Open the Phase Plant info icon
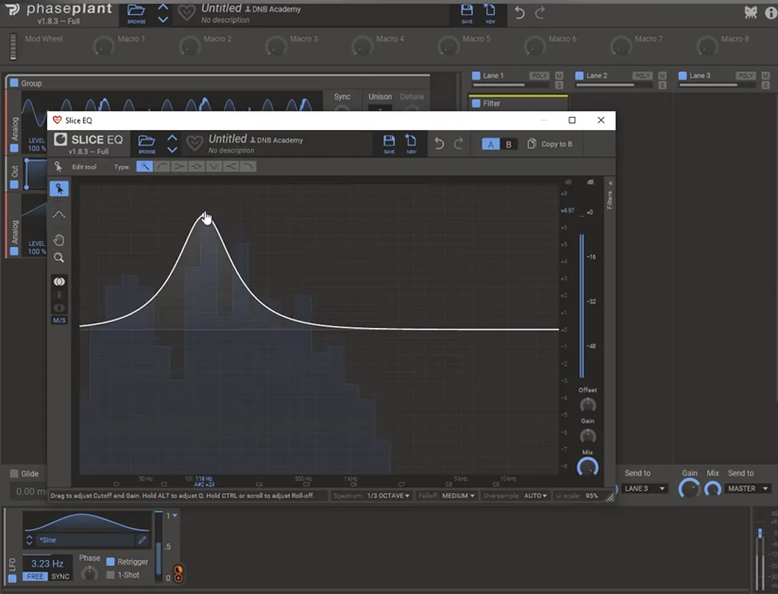Image resolution: width=778 pixels, height=594 pixels. coord(771,13)
